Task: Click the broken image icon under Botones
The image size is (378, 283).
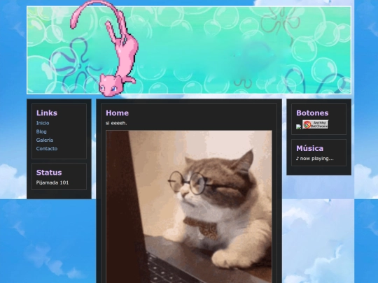Action: 299,126
